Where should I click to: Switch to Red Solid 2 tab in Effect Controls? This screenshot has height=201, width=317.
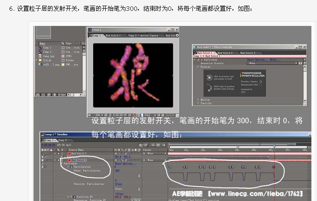[x=225, y=53]
